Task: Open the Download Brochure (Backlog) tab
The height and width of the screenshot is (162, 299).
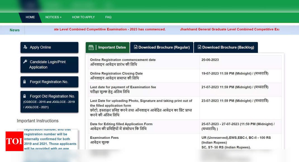Action: 226,47
